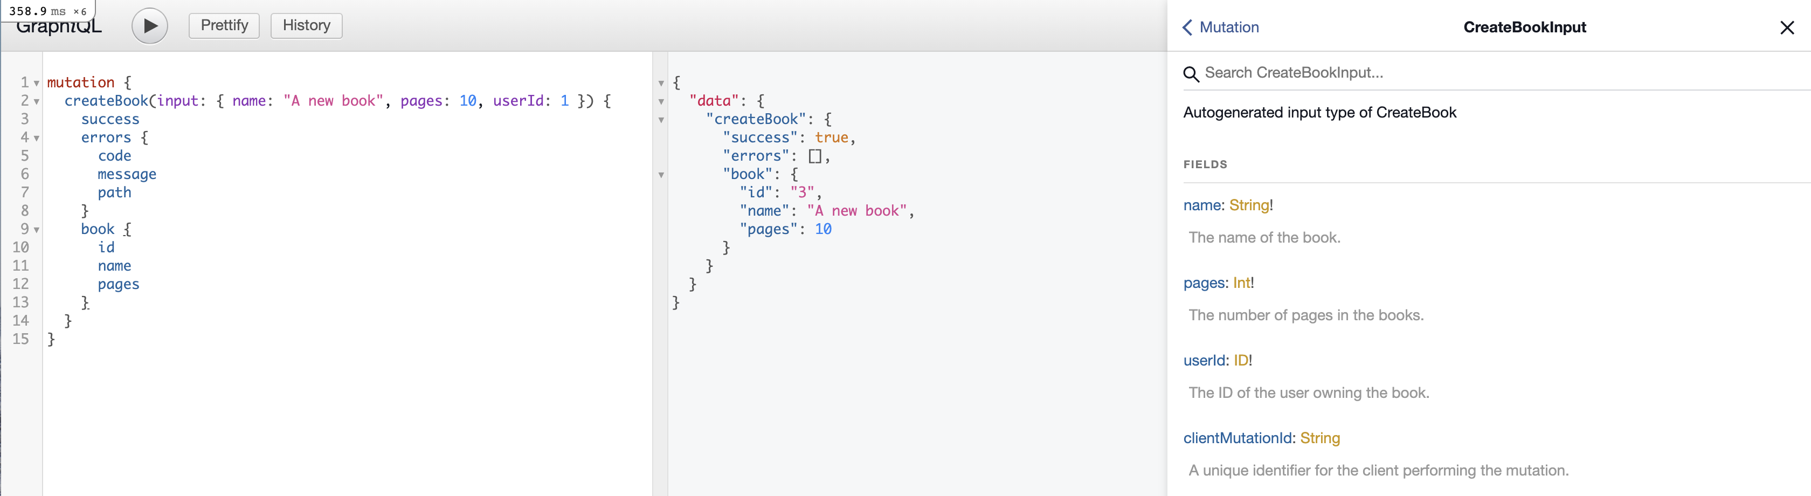The height and width of the screenshot is (496, 1811).
Task: Click the Prettify button
Action: click(x=224, y=26)
